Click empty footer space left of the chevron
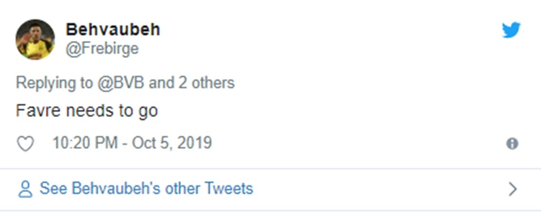 (380, 189)
